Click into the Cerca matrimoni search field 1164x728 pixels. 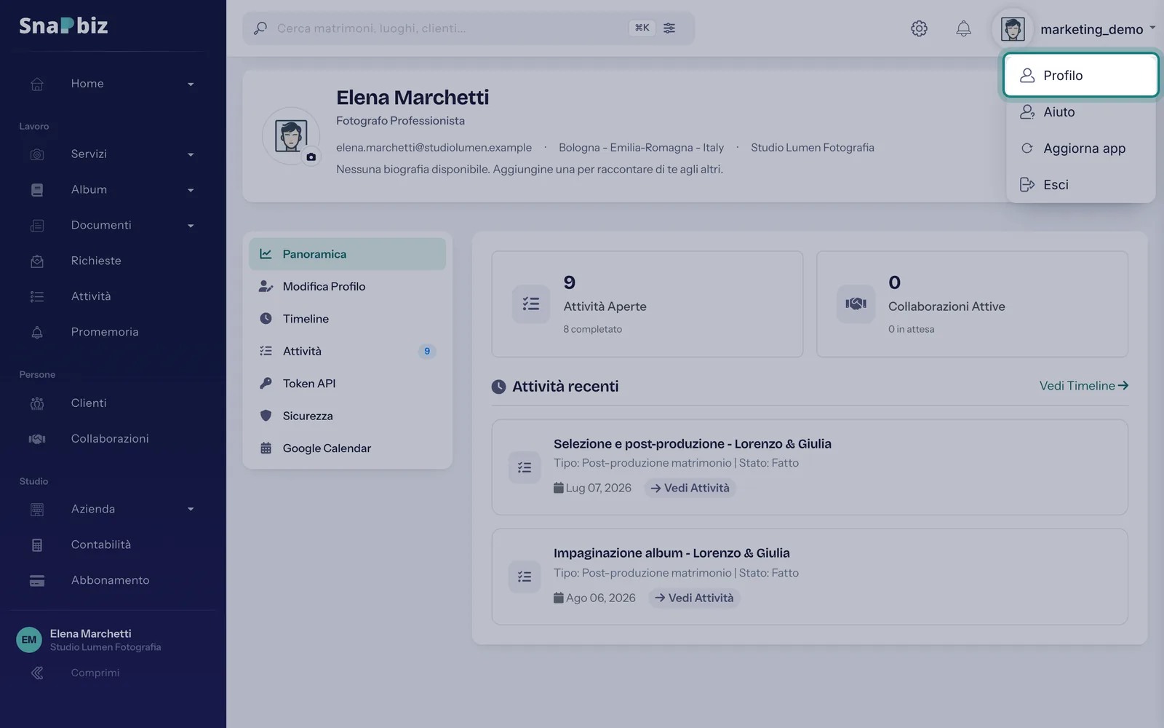coord(447,28)
